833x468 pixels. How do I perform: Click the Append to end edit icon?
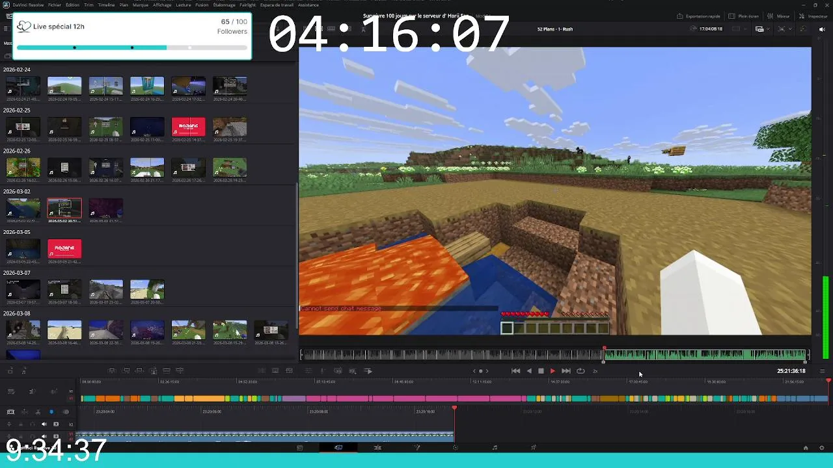coord(126,370)
